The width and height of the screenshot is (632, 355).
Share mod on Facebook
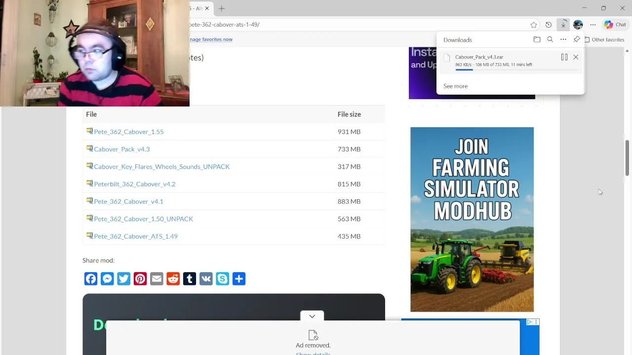[x=91, y=279]
